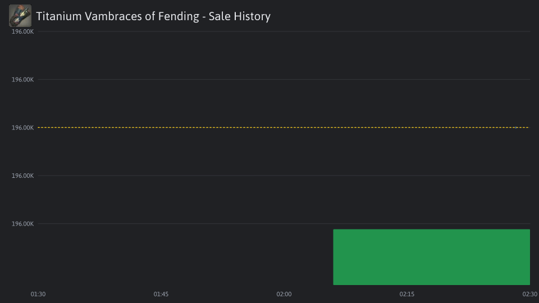
Task: Click the yellow dashed average price line
Action: 284,127
